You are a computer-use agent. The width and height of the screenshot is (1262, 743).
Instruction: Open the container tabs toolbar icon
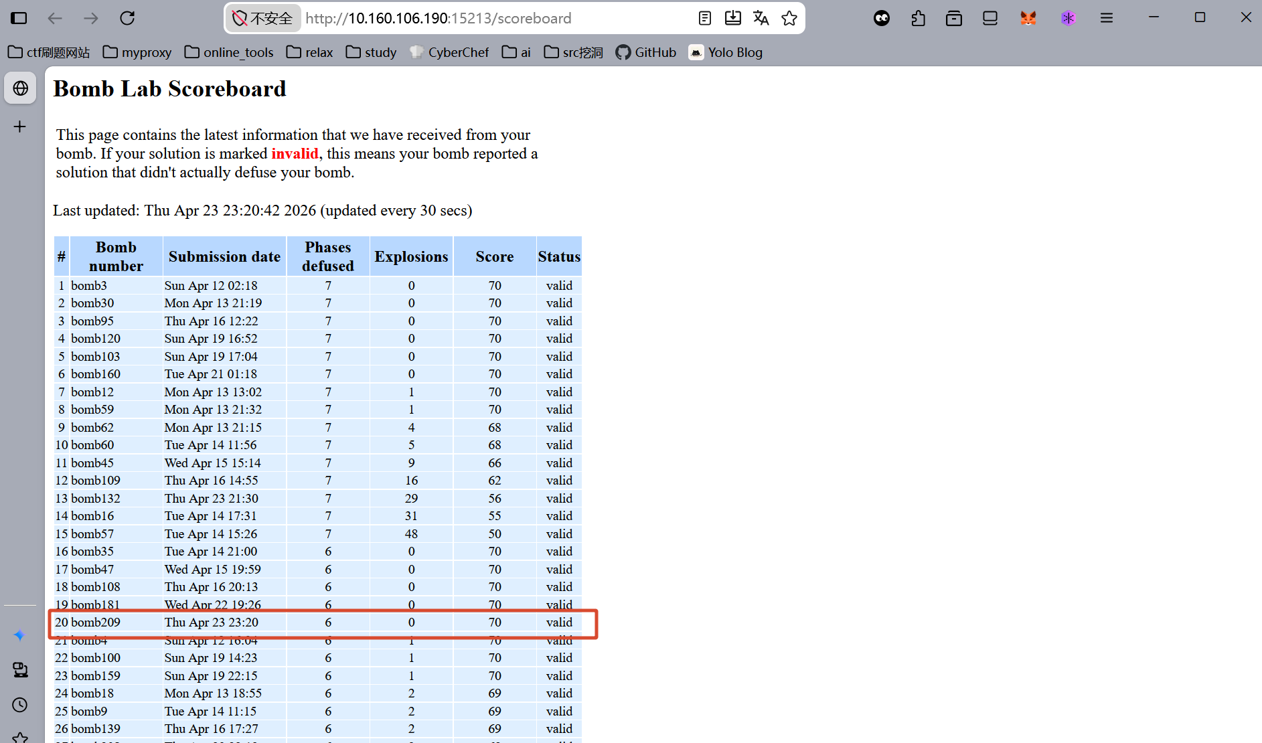tap(954, 18)
